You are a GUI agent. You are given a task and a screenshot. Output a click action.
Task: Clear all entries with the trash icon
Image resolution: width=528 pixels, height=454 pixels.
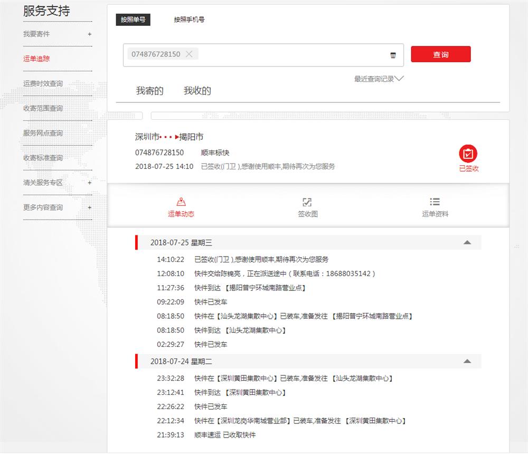coord(393,55)
